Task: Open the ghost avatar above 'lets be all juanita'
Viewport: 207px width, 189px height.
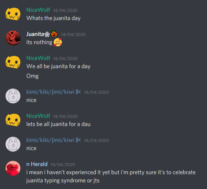Action: tap(13, 96)
